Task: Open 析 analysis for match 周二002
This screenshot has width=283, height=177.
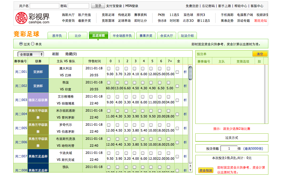Action: point(185,86)
